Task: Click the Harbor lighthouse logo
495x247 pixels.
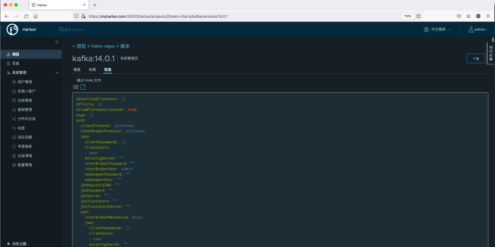Action: click(x=12, y=29)
